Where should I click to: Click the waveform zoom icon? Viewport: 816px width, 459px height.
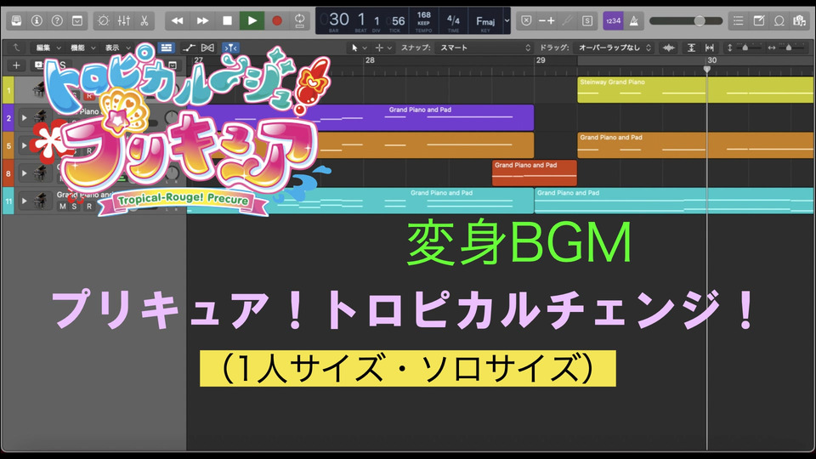669,48
